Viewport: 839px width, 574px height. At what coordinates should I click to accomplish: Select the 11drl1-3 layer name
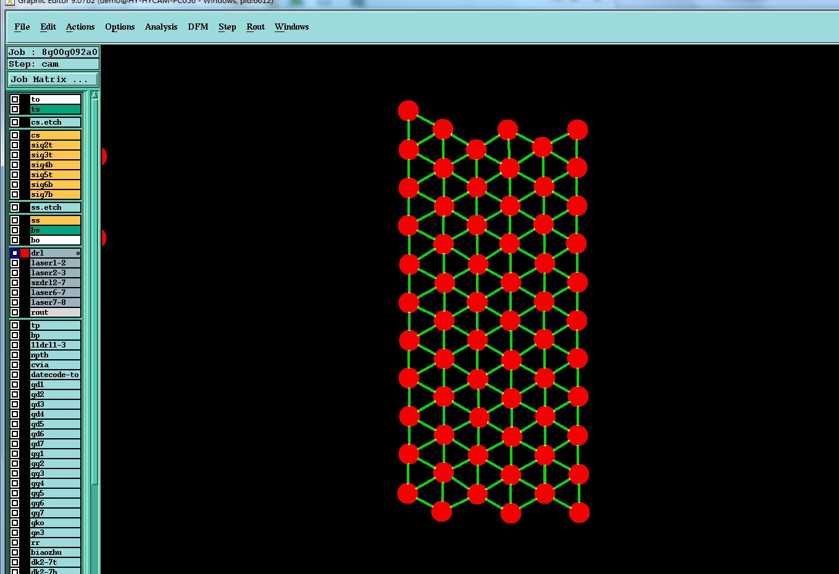56,345
